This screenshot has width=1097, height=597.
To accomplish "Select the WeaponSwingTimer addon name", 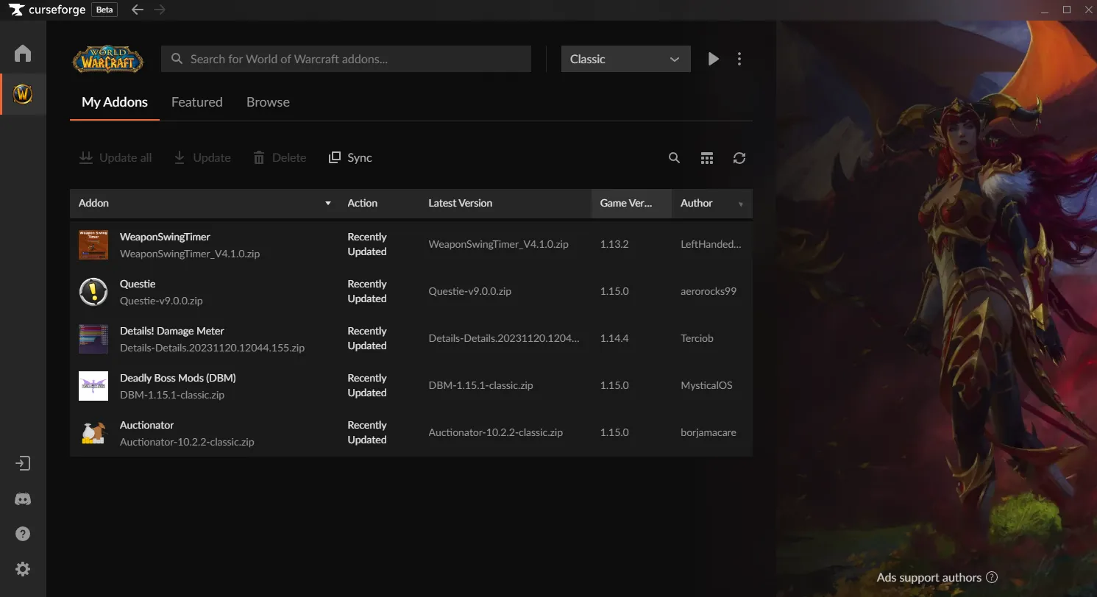I will coord(165,237).
